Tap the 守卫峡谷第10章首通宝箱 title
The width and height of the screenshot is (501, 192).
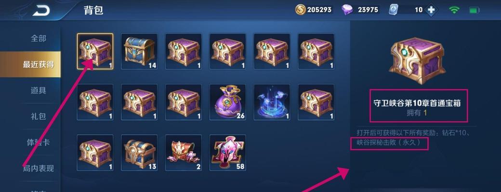coord(417,103)
